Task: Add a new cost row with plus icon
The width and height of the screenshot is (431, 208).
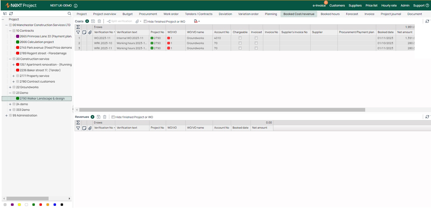Action: (x=87, y=21)
